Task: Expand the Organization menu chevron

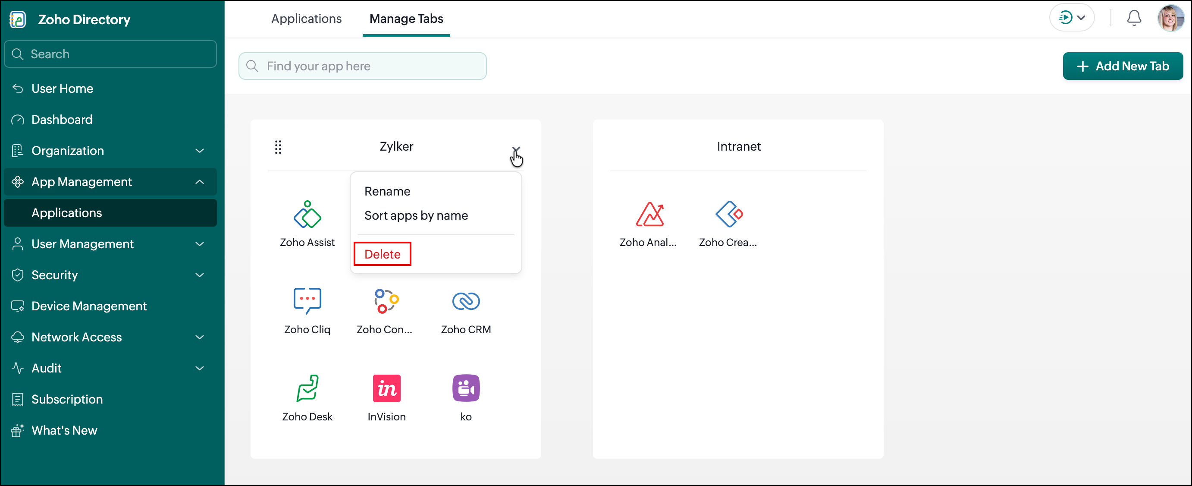Action: pyautogui.click(x=200, y=151)
